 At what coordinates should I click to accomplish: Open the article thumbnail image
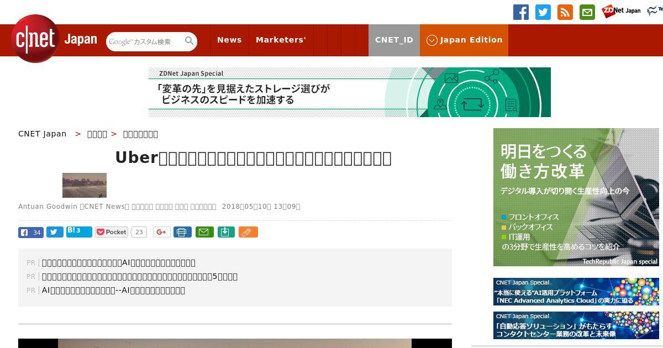tap(85, 185)
